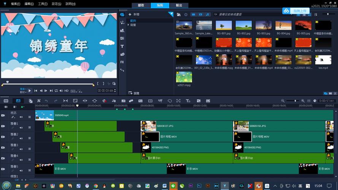
Task: Open the Sound/Music library panel icon
Action: tap(122, 23)
